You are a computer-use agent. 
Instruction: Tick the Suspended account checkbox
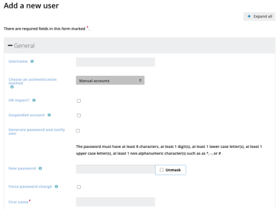(x=79, y=115)
